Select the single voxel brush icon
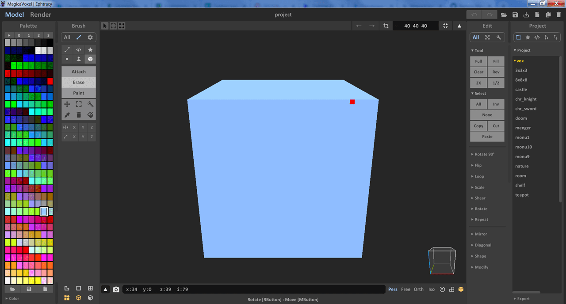 coord(67,59)
